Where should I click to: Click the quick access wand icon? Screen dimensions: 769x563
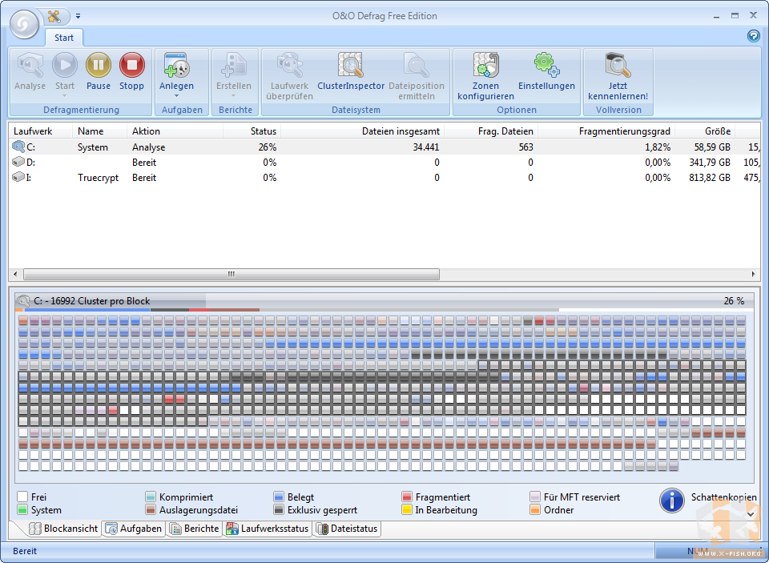(x=54, y=16)
